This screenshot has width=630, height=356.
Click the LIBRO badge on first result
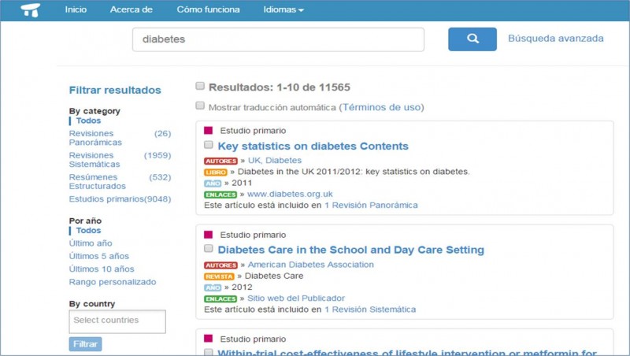click(x=217, y=172)
